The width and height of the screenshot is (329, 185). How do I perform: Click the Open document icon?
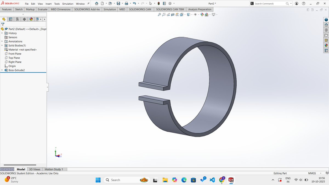[x=110, y=4]
